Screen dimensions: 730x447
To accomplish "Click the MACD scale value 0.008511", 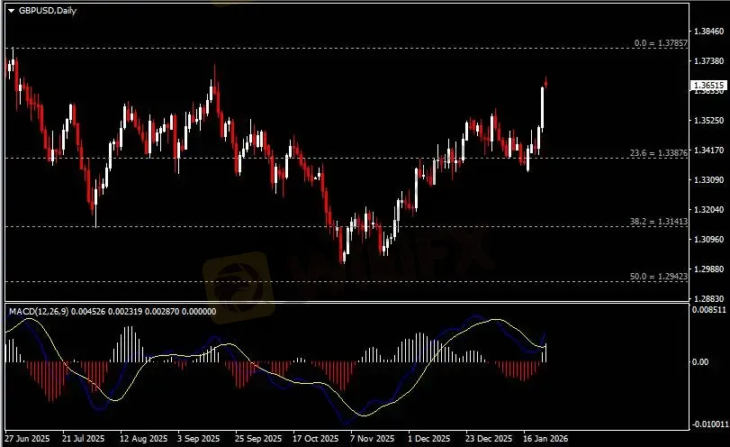I will [x=708, y=310].
